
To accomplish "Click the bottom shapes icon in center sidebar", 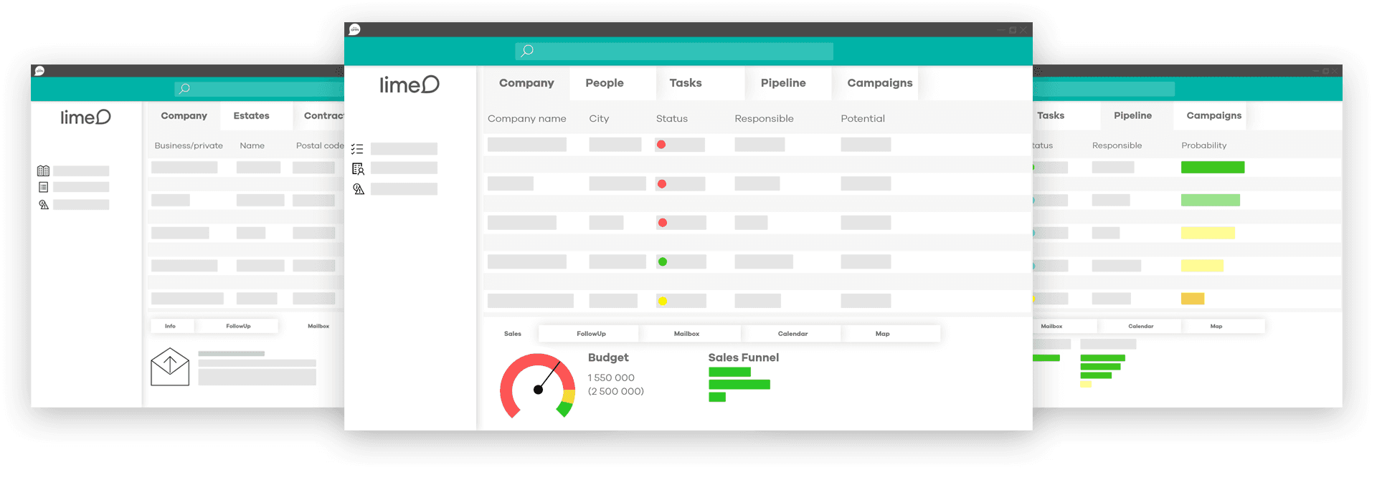I will pyautogui.click(x=358, y=189).
